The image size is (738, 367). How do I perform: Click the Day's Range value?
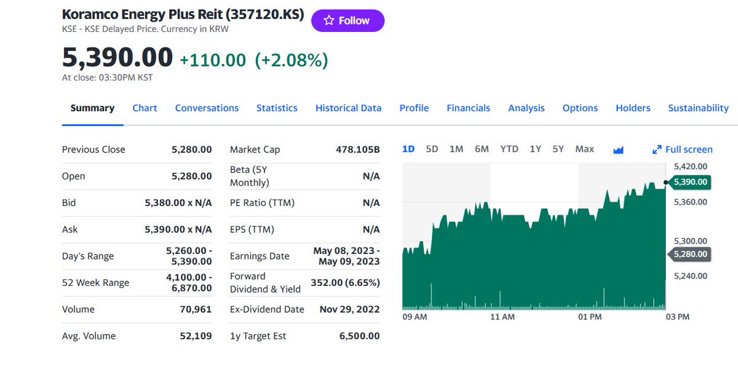click(x=189, y=256)
